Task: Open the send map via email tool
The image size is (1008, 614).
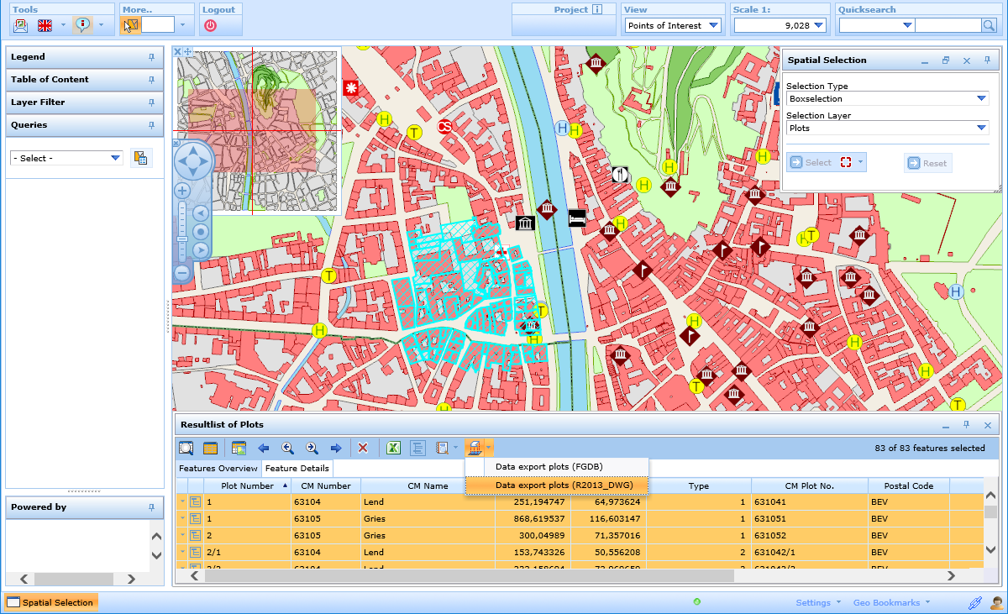Action: (x=21, y=25)
